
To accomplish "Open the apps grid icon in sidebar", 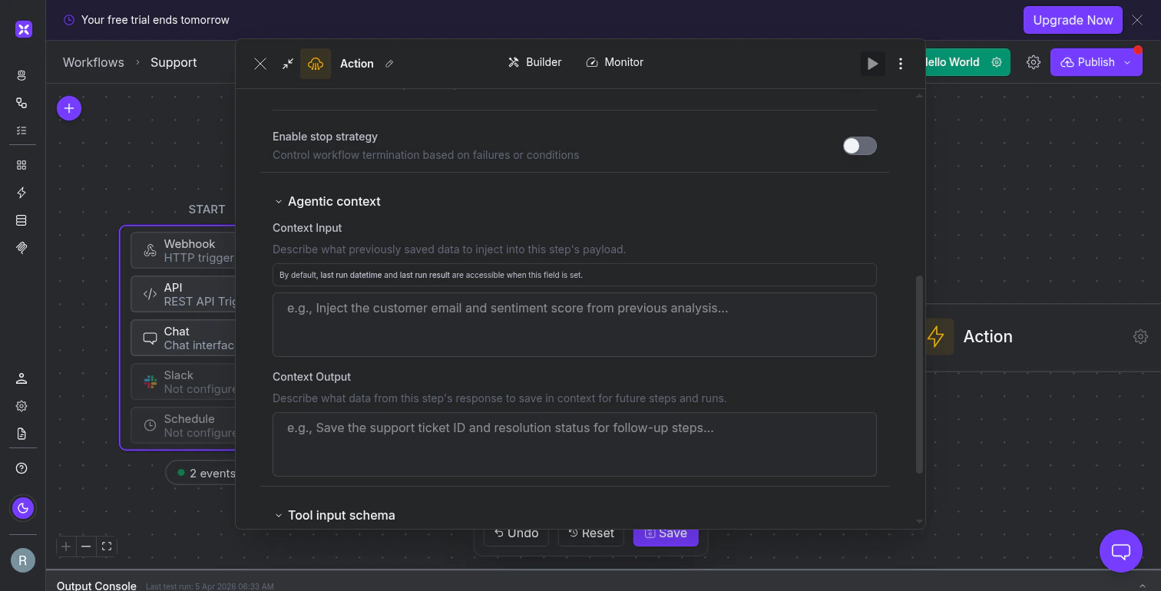I will pyautogui.click(x=21, y=165).
